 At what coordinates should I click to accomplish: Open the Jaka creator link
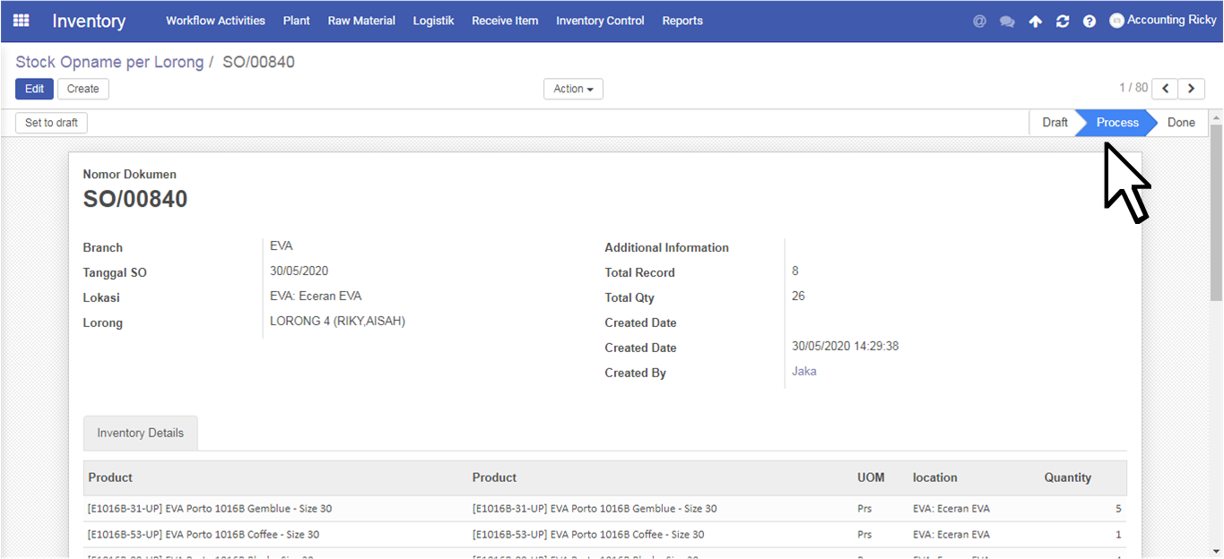pos(804,371)
